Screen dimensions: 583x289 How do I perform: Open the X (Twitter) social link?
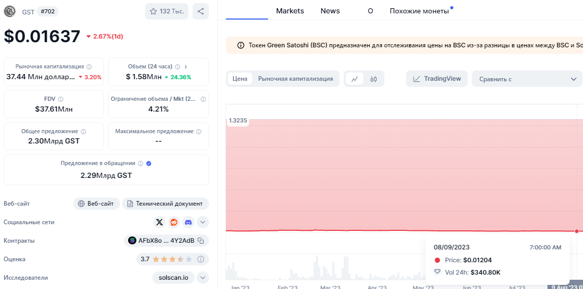(x=160, y=222)
